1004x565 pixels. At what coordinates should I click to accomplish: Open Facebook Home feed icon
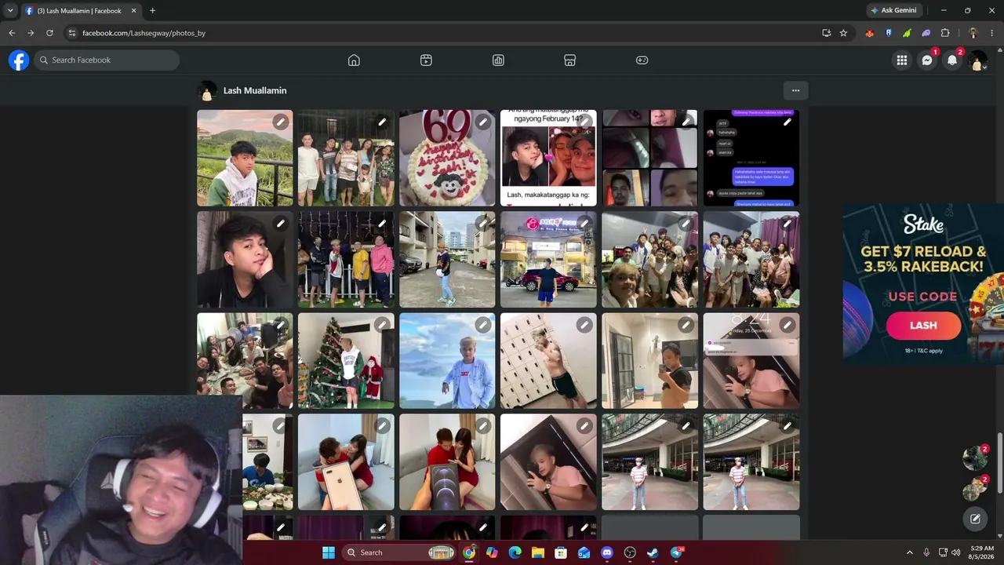pyautogui.click(x=354, y=60)
